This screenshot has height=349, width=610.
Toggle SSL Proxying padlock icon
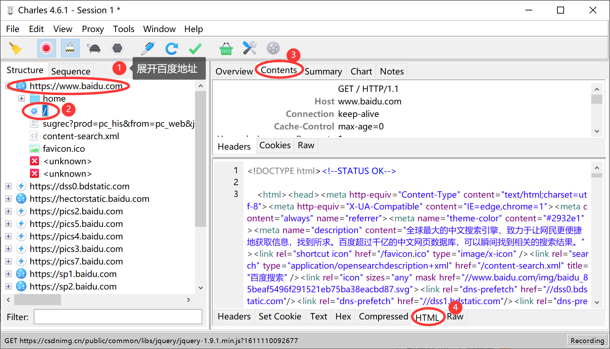point(70,48)
